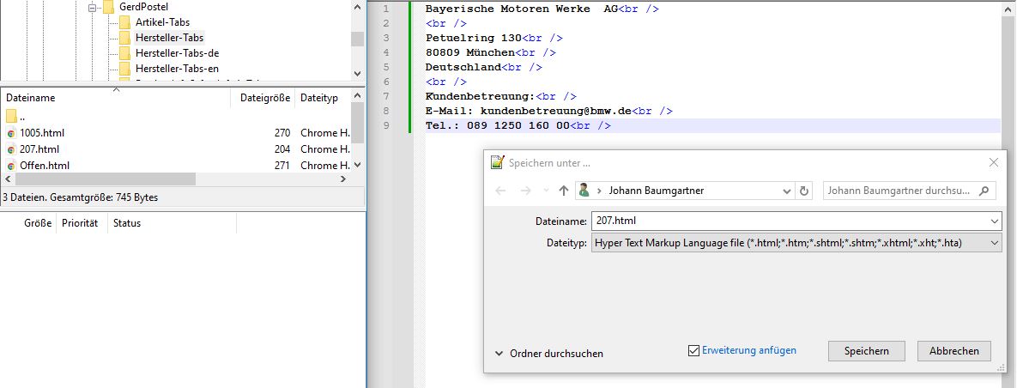Click the Artikel-Tabs folder icon
The width and height of the screenshot is (1017, 388).
(124, 22)
